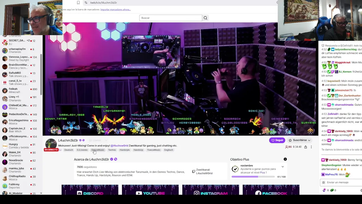
Task: Open FailArmy channel avatar in sidebar
Action: (5, 186)
